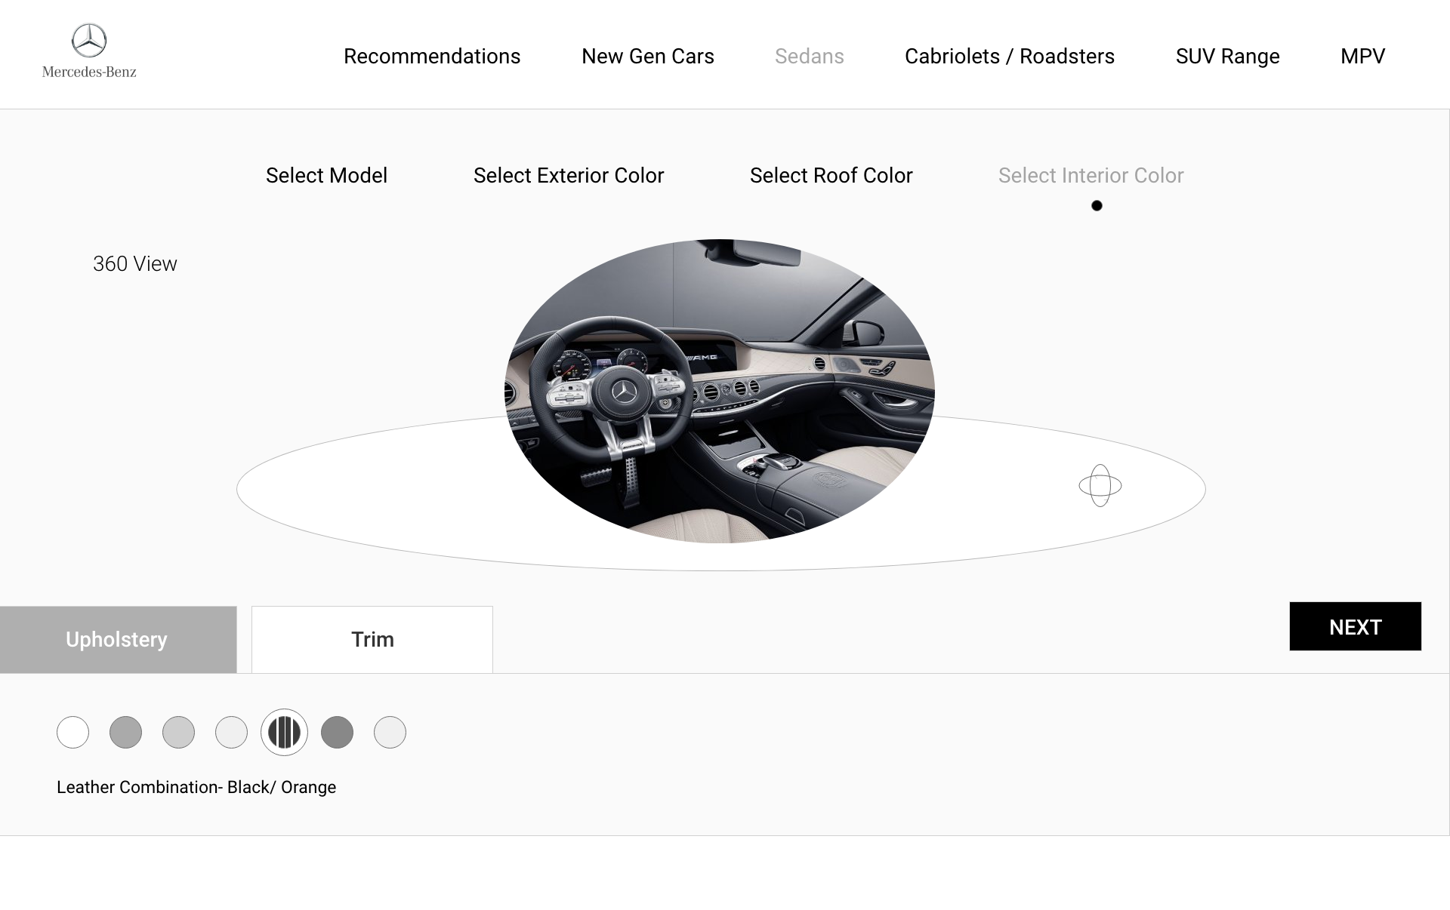Click the car interior preview image
Viewport: 1450px width, 910px height.
719,391
